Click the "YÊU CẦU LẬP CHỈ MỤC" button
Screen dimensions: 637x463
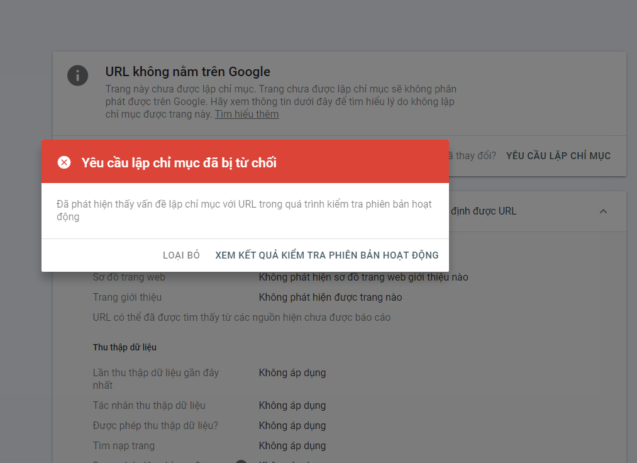(x=558, y=155)
